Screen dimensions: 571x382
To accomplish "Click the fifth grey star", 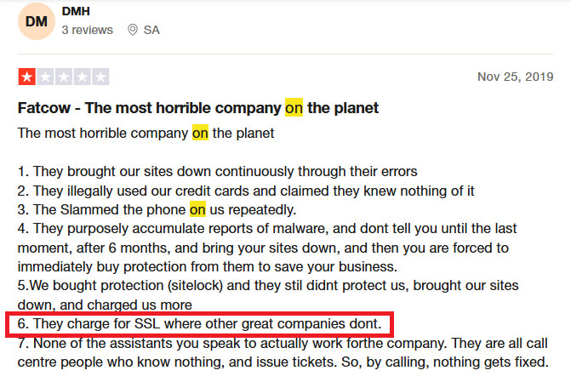I will click(x=100, y=77).
